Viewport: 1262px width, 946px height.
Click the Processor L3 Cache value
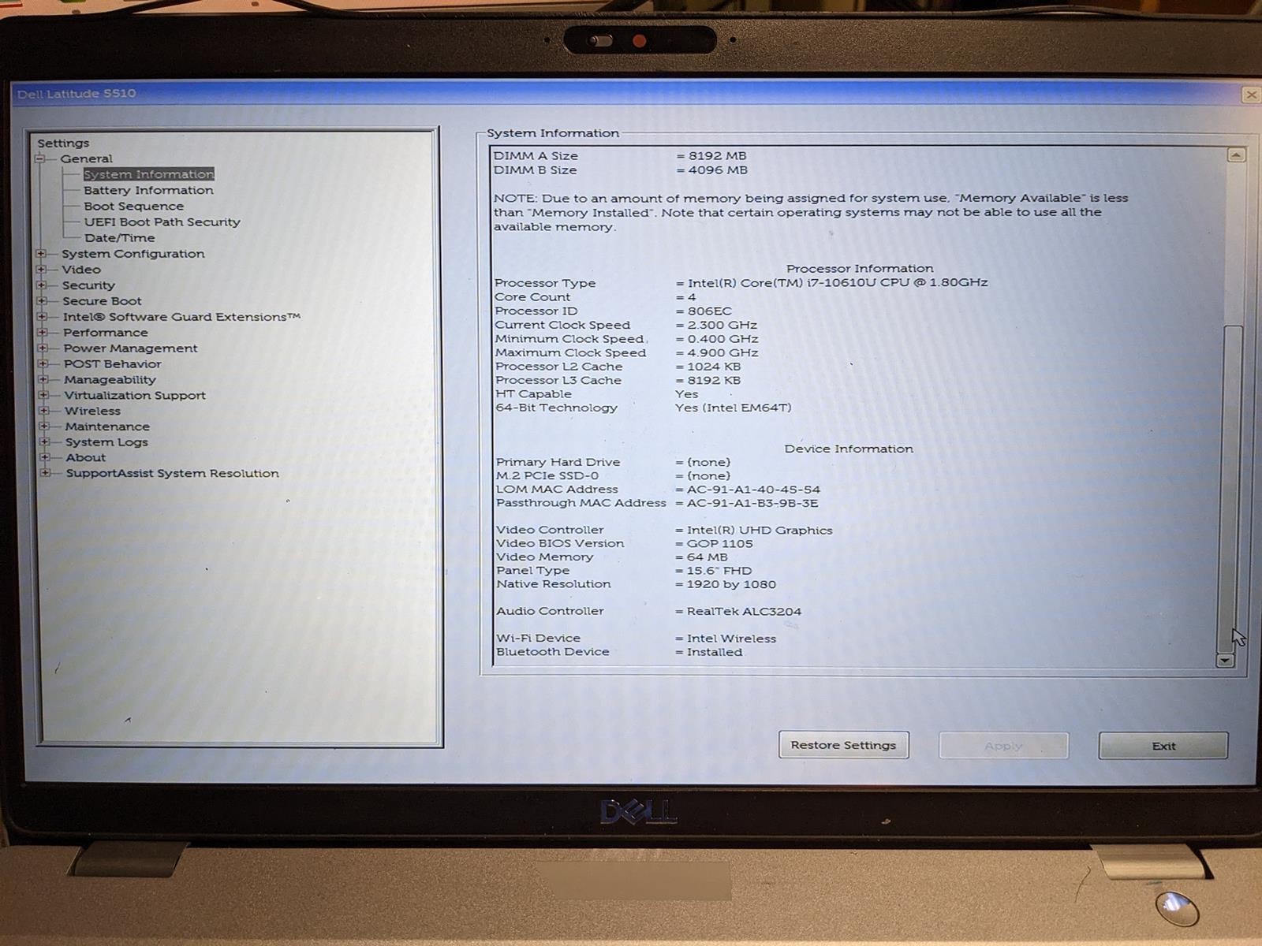point(714,381)
